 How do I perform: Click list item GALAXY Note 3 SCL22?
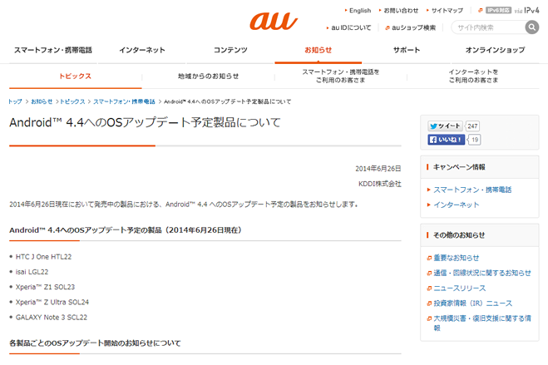[52, 318]
